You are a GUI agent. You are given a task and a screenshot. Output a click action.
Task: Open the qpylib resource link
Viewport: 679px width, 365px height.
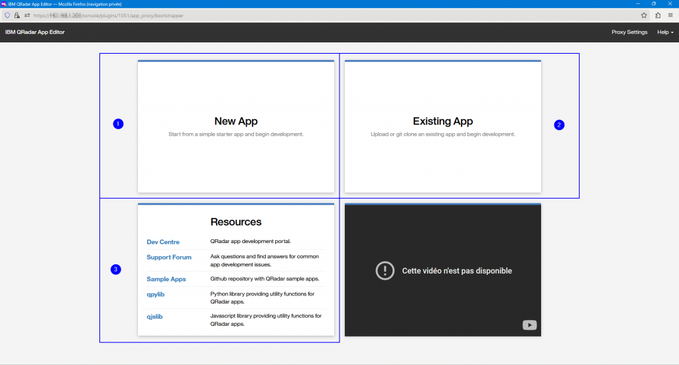pos(155,295)
